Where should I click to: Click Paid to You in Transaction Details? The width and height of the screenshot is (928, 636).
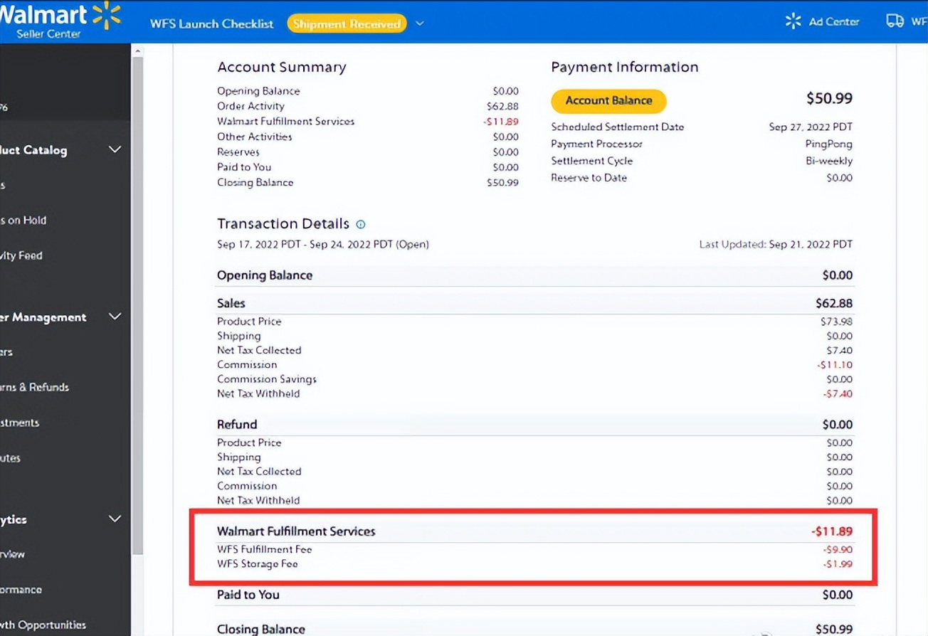pyautogui.click(x=248, y=595)
